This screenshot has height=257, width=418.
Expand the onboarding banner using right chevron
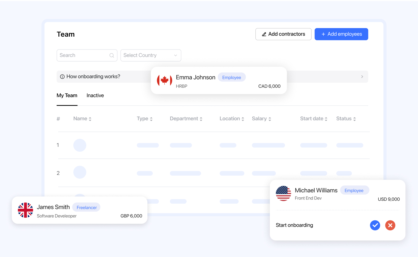[x=362, y=77]
